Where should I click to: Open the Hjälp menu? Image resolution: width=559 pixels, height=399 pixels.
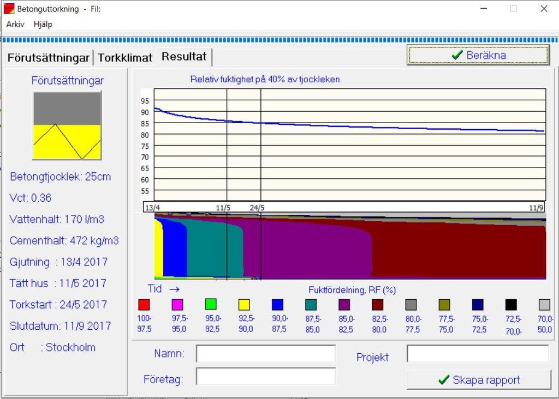point(43,24)
